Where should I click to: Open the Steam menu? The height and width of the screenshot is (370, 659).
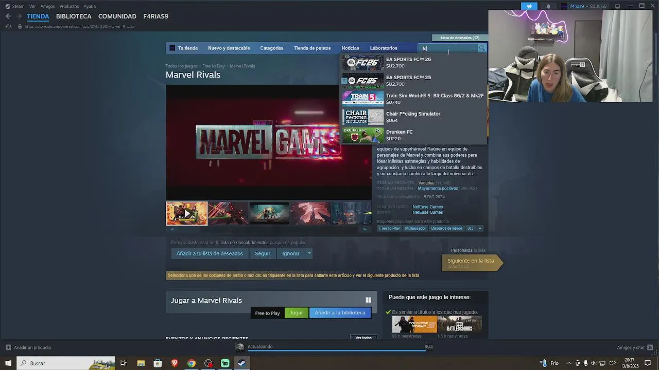coord(15,6)
